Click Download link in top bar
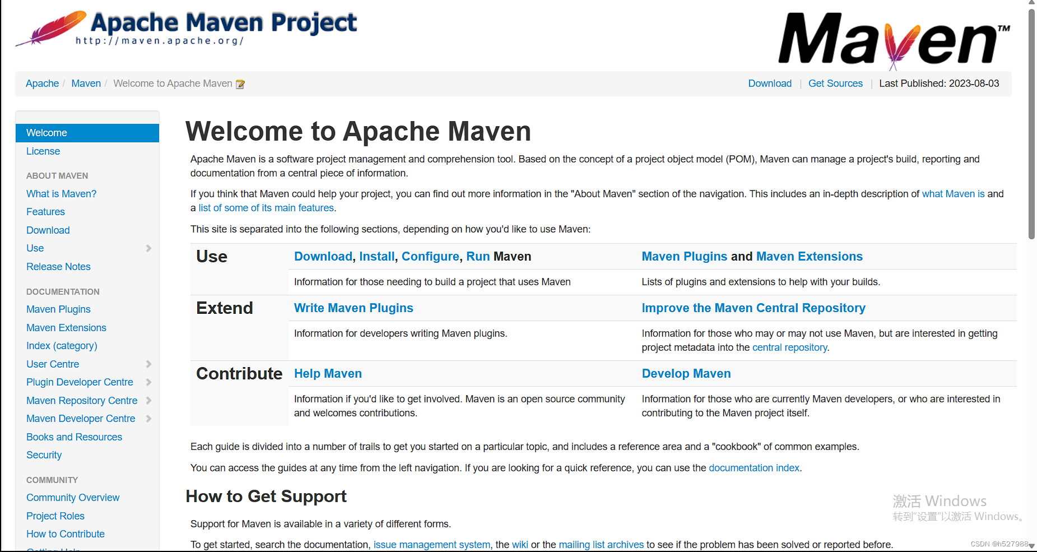Viewport: 1037px width, 552px height. [770, 84]
